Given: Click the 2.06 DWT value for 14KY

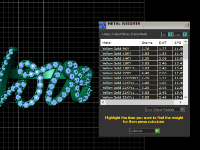Looking at the screenshot, I should pyautogui.click(x=162, y=58).
